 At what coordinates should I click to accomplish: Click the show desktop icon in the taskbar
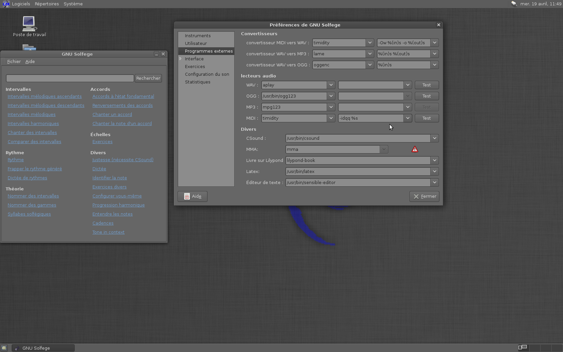click(x=4, y=348)
